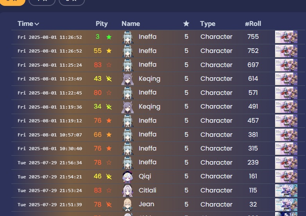This screenshot has width=306, height=216.
Task: Click the Qiqi name text
Action: [145, 176]
